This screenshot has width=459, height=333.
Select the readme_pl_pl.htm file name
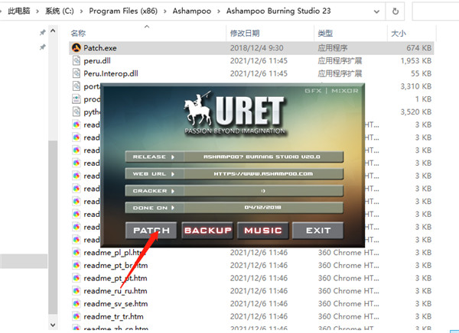114,252
